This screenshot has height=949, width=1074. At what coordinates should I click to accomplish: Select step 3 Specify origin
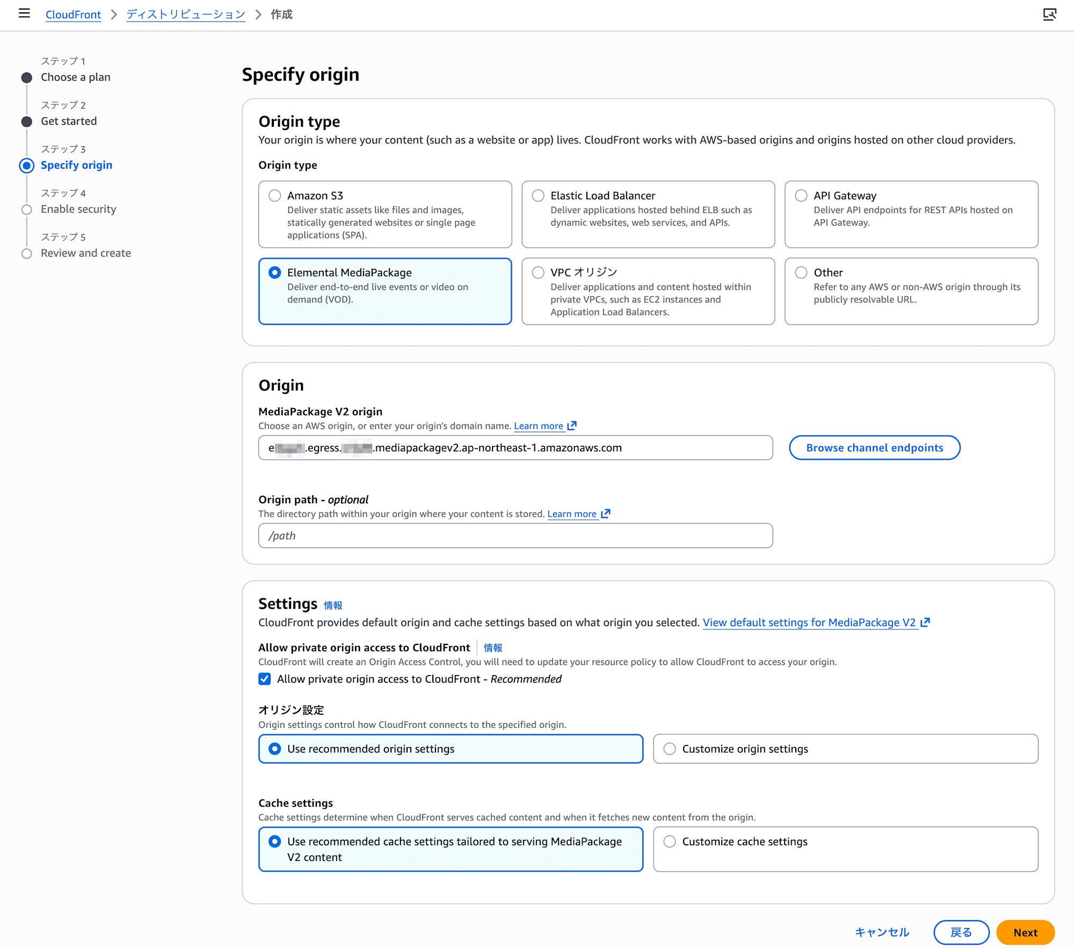pyautogui.click(x=77, y=165)
